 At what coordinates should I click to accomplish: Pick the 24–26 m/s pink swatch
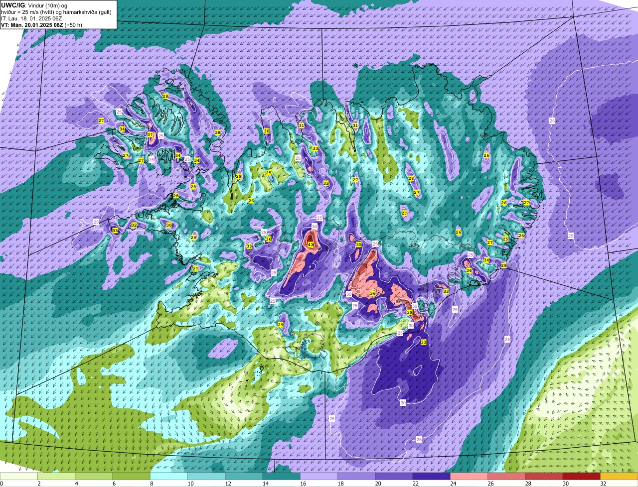[469, 477]
